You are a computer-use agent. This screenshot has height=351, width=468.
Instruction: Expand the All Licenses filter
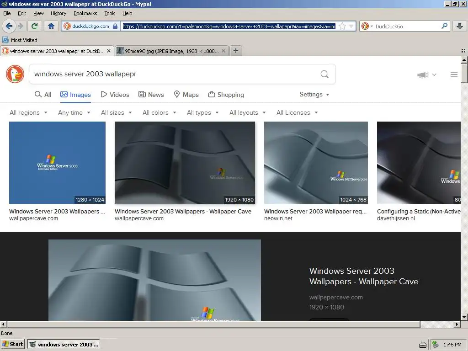297,112
